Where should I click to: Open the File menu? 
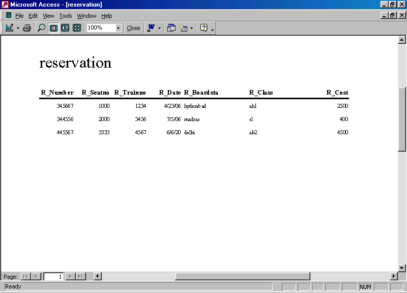click(19, 16)
